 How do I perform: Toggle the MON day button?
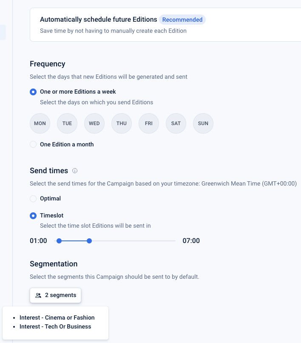point(40,123)
